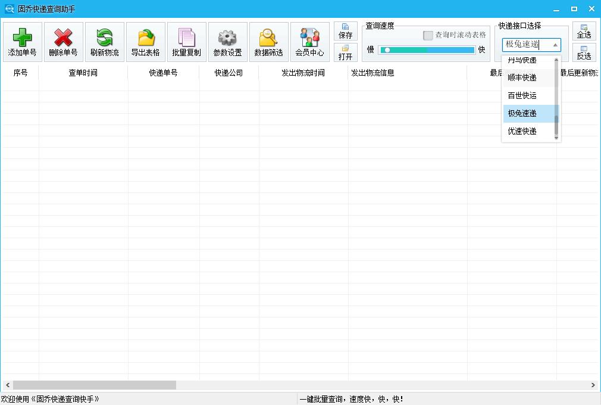
Task: Click the query speed slider track
Action: pos(426,50)
